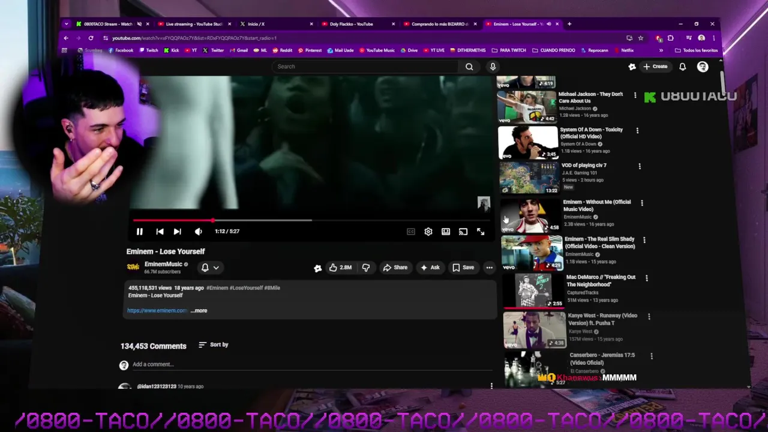Open the Todos los favoritos folder
The height and width of the screenshot is (432, 768).
pos(697,50)
